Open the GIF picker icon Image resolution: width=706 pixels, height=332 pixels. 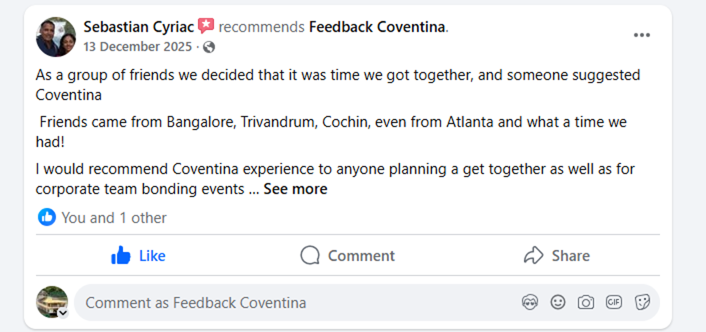[614, 302]
